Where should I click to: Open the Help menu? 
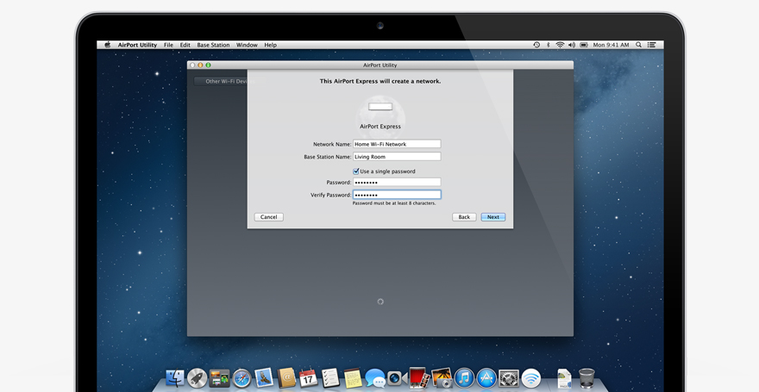coord(271,45)
